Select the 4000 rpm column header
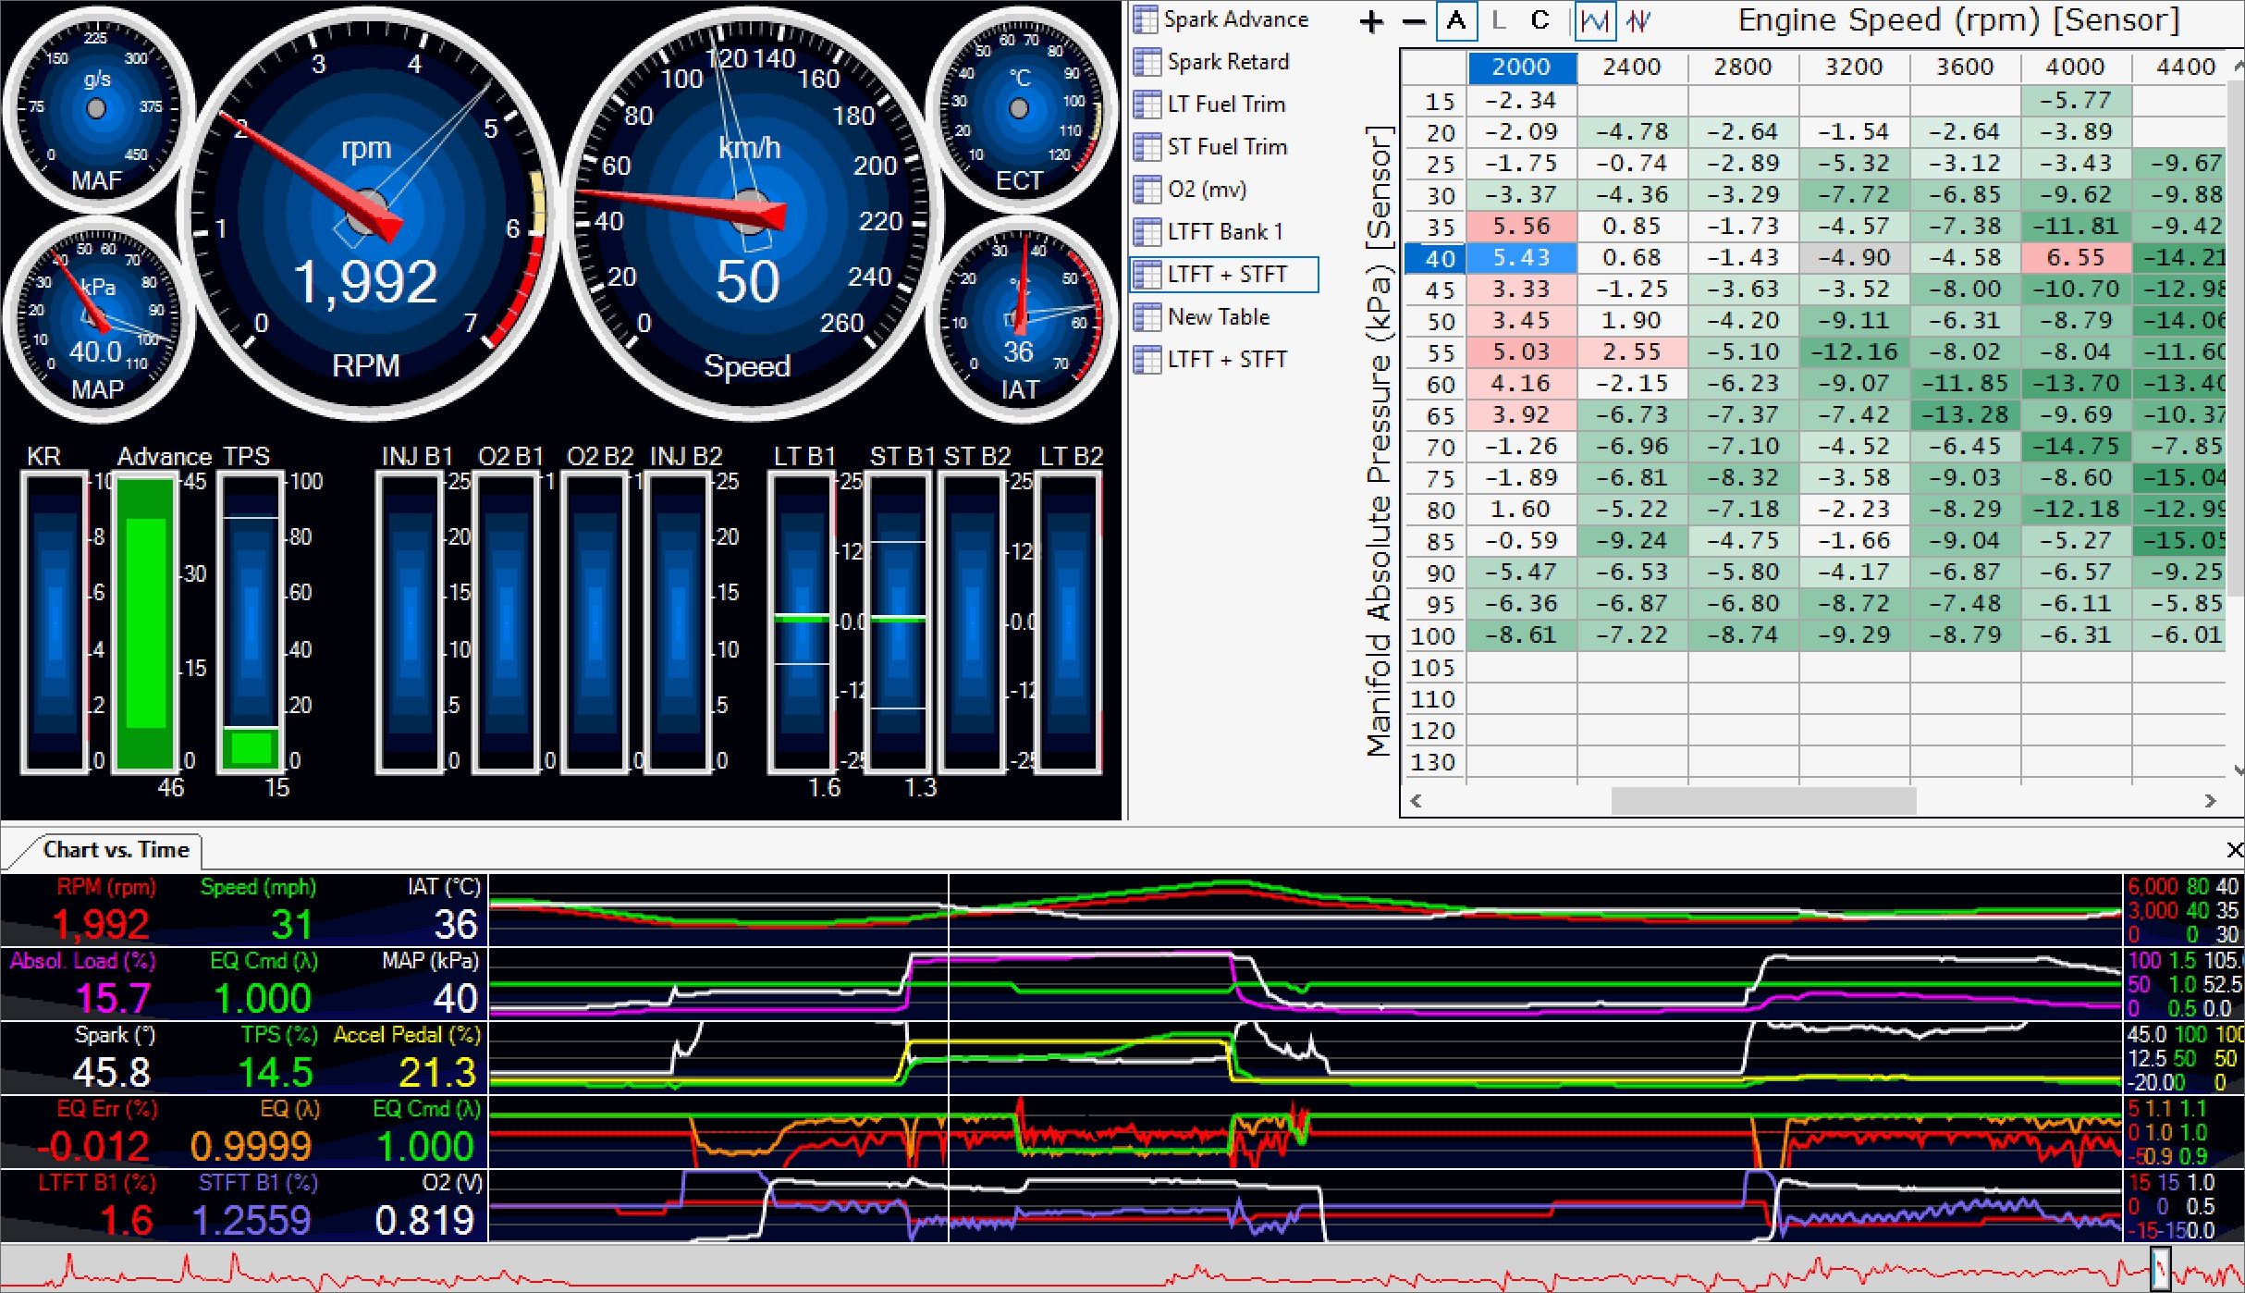Screen dimensions: 2245x1293 [x=2077, y=68]
